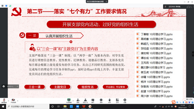Screen dimensions: 194x109
Task: Click the Windows taskbar search box
Action: [28, 106]
